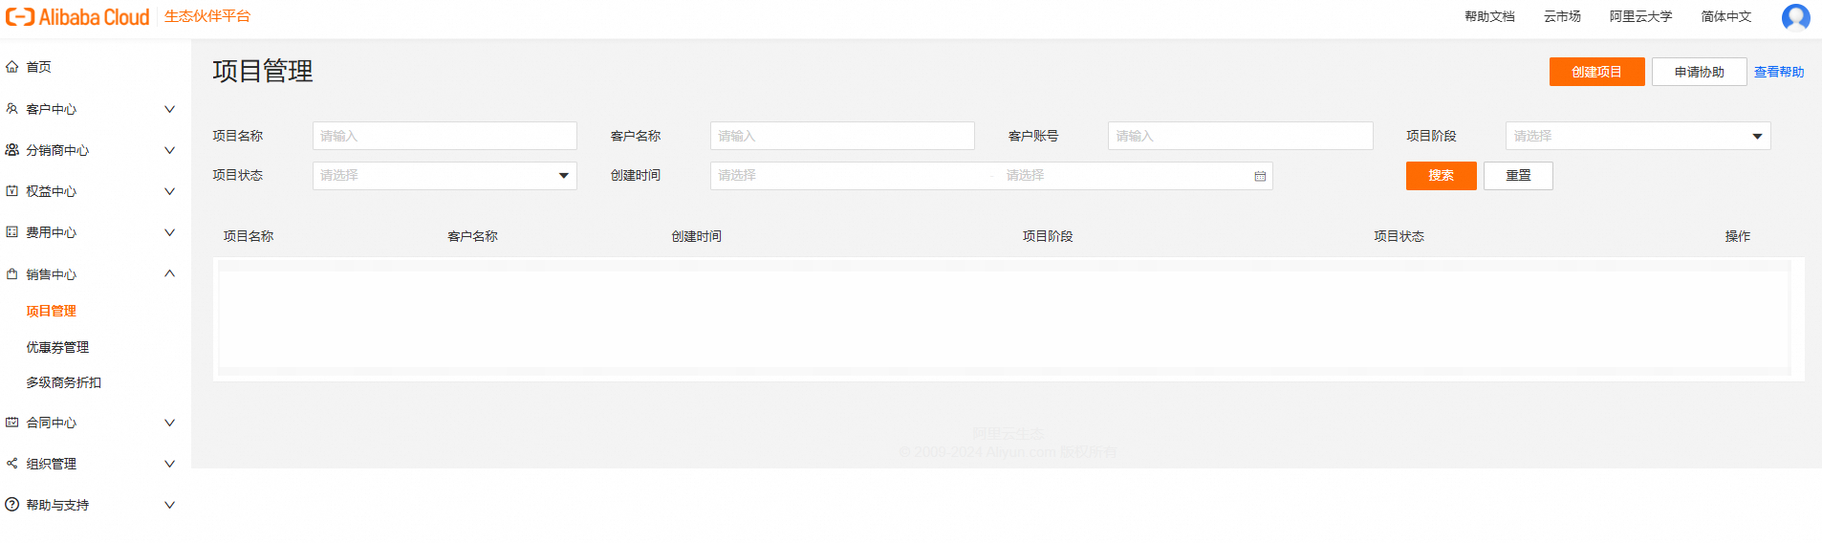
Task: Click the 操作 table column header
Action: pyautogui.click(x=1738, y=236)
